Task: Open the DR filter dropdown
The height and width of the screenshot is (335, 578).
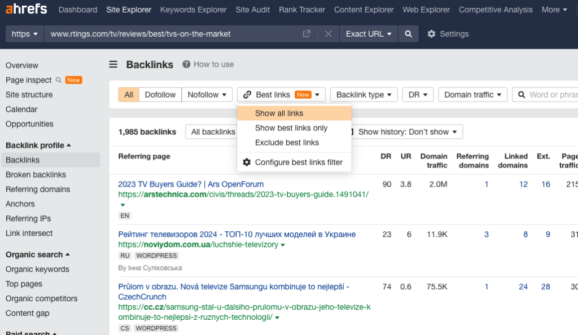Action: click(418, 95)
